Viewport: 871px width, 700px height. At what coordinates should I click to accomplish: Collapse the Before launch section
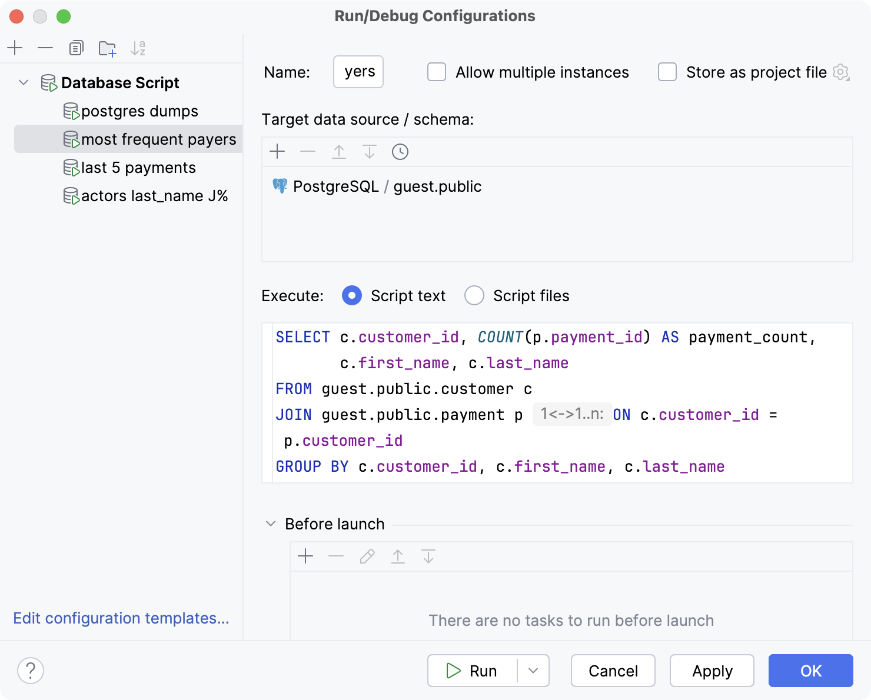(x=270, y=524)
